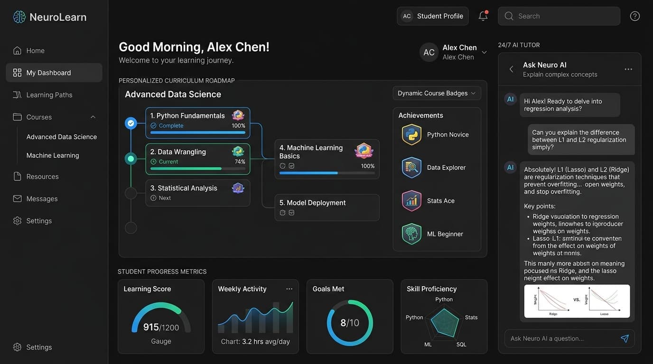Open the Ask Neuro AI three-dot menu
The image size is (653, 364).
click(x=628, y=69)
